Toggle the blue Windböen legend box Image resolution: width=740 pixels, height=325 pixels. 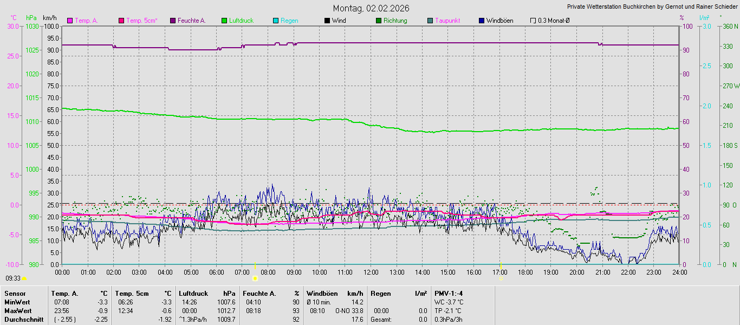click(x=482, y=21)
